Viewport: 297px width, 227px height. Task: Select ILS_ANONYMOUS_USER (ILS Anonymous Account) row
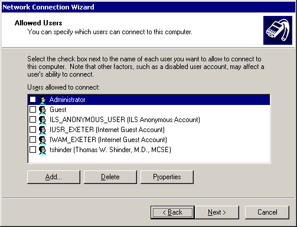pos(125,120)
